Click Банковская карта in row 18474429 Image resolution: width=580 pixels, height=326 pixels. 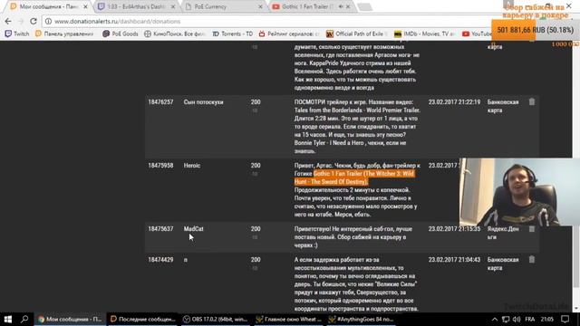pos(503,264)
